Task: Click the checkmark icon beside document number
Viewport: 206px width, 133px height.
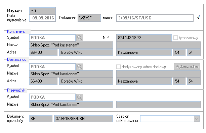Action: point(199,17)
